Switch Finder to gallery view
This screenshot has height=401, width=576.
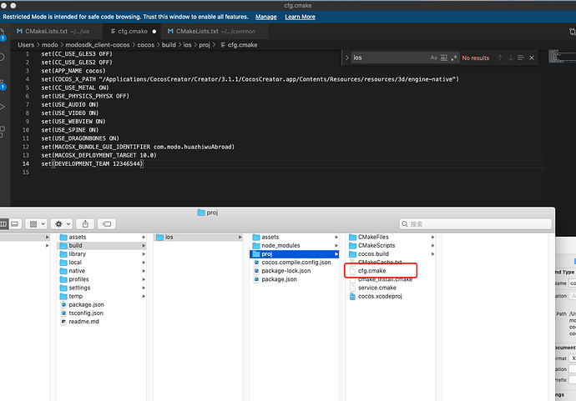(x=15, y=223)
